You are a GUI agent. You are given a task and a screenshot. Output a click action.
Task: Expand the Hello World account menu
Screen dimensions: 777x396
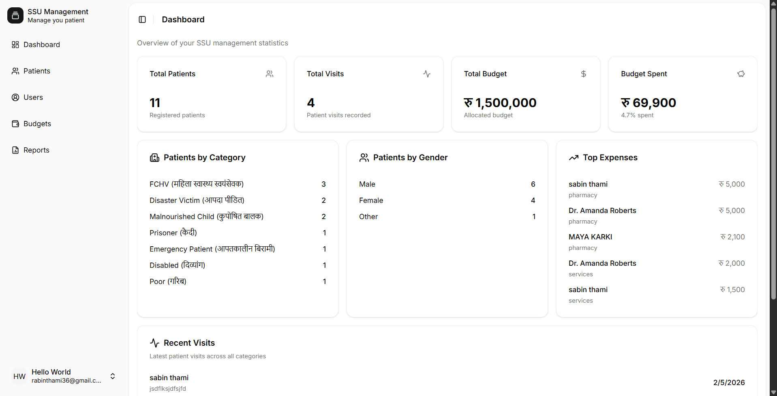coord(112,376)
